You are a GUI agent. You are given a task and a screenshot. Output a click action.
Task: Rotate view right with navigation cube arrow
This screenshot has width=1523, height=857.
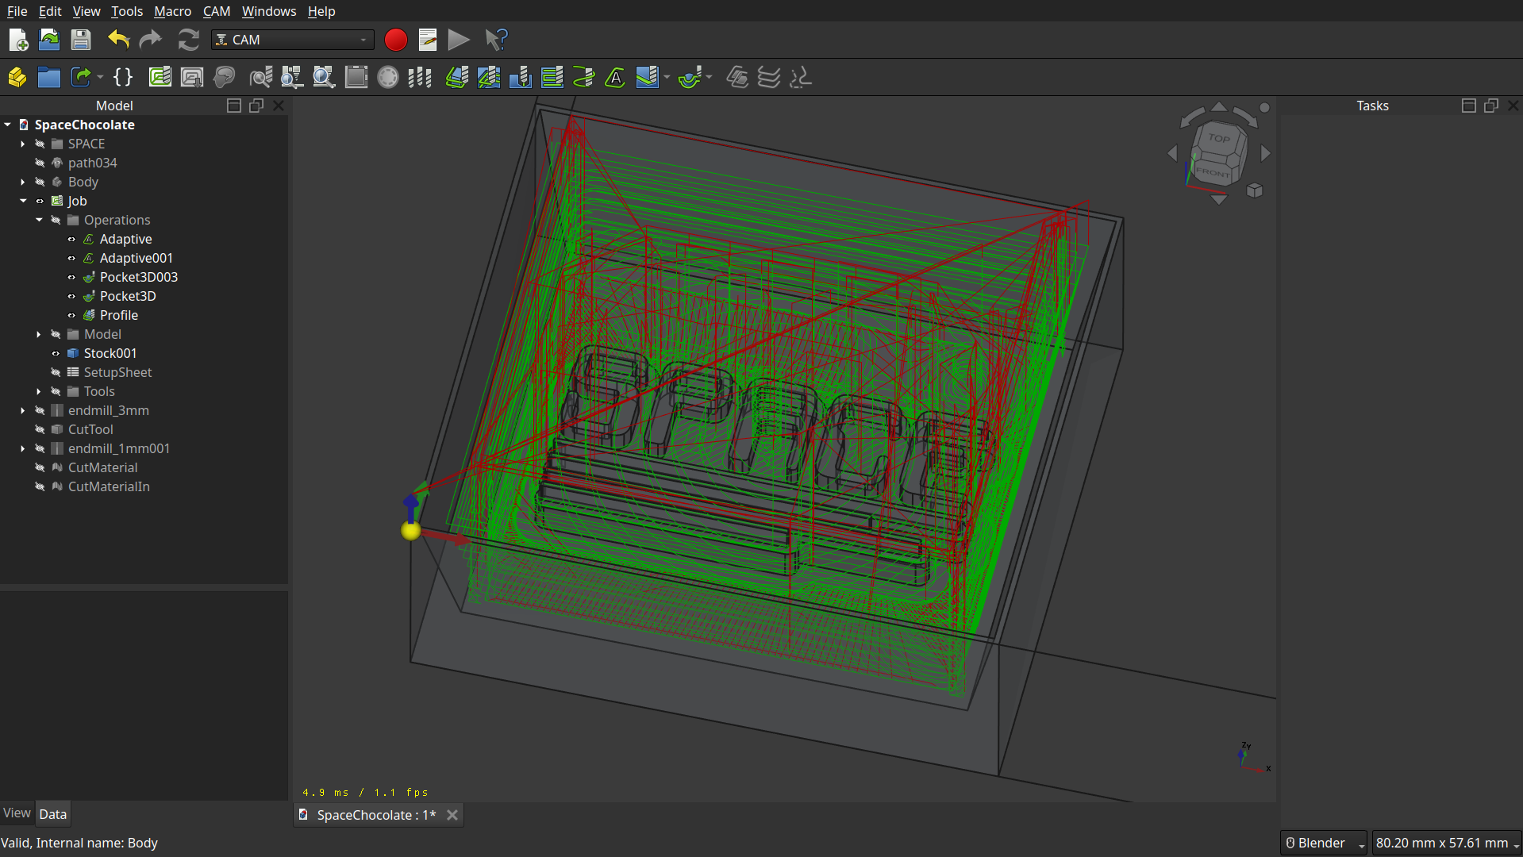[x=1266, y=153]
